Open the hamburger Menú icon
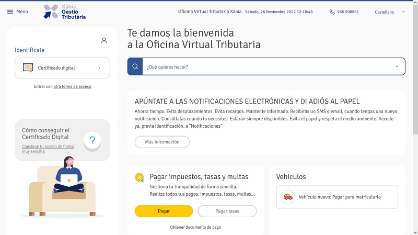 pyautogui.click(x=10, y=12)
